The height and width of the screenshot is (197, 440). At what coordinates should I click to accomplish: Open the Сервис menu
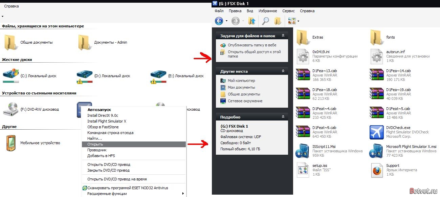[x=288, y=11]
